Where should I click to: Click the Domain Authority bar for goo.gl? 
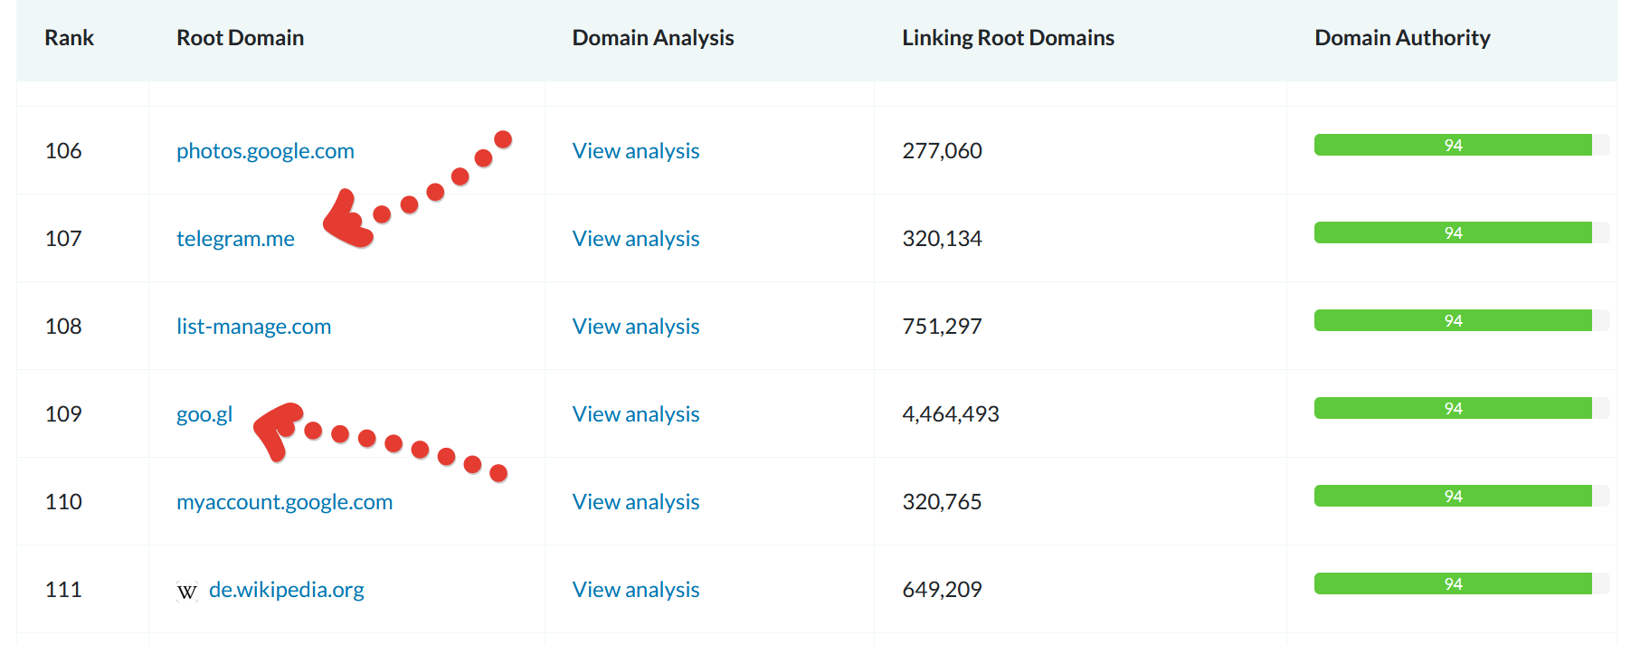point(1452,409)
